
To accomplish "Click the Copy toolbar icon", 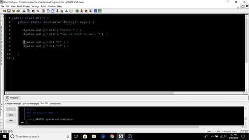I will pyautogui.click(x=28, y=11).
